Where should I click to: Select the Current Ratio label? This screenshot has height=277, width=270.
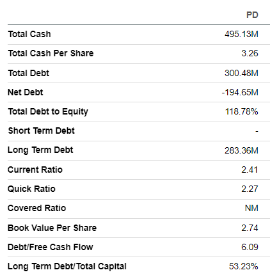tap(35, 170)
